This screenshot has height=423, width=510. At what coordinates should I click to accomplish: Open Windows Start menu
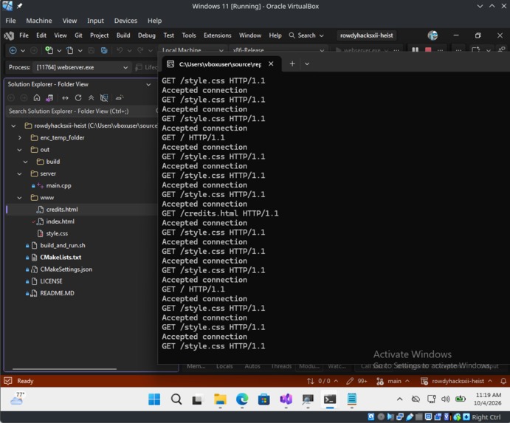(x=154, y=399)
